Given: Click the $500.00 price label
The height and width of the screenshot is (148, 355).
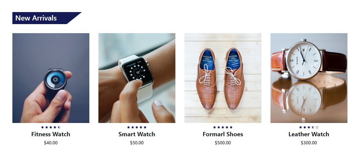Looking at the screenshot, I should click(223, 143).
